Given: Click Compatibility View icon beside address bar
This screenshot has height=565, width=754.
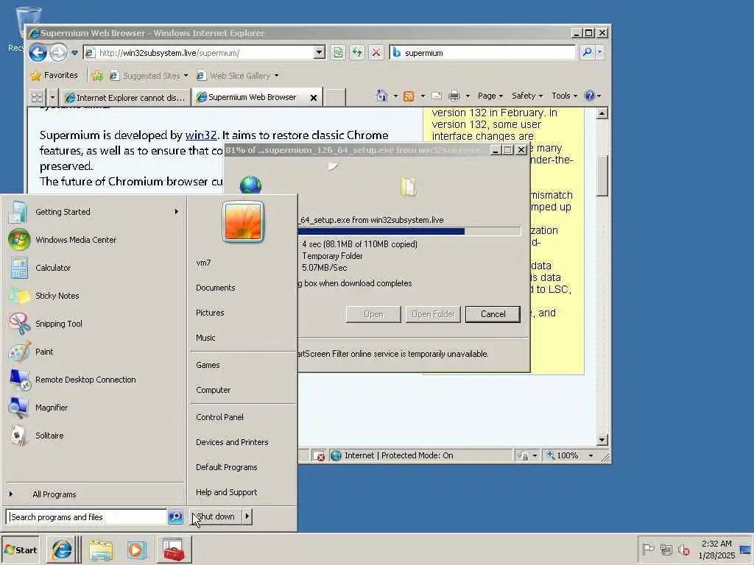Looking at the screenshot, I should [x=338, y=52].
